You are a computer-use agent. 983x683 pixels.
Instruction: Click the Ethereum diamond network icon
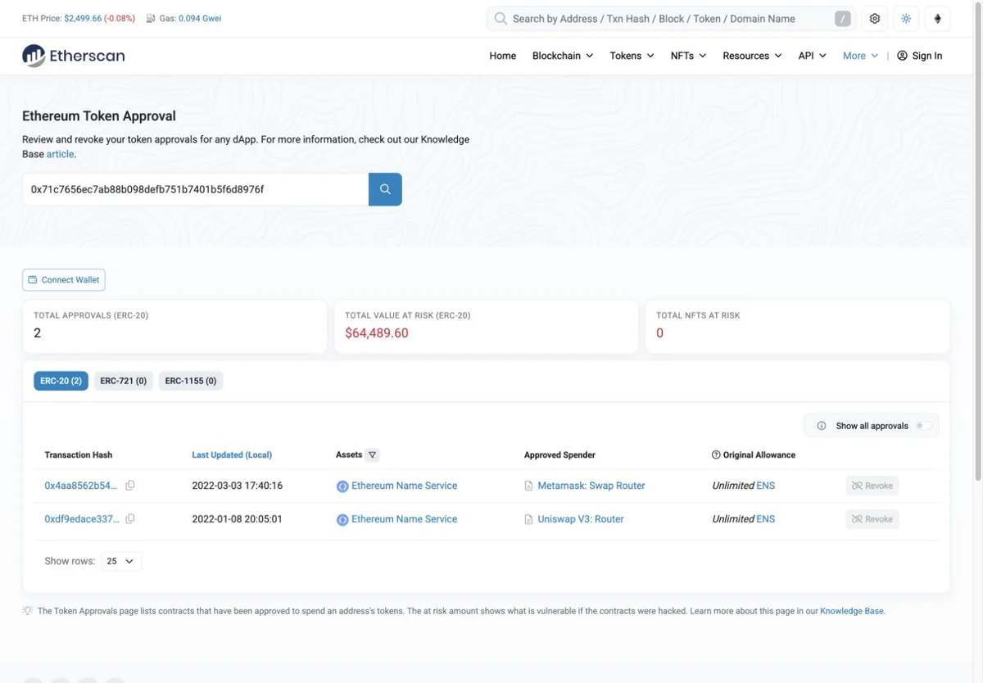tap(938, 19)
